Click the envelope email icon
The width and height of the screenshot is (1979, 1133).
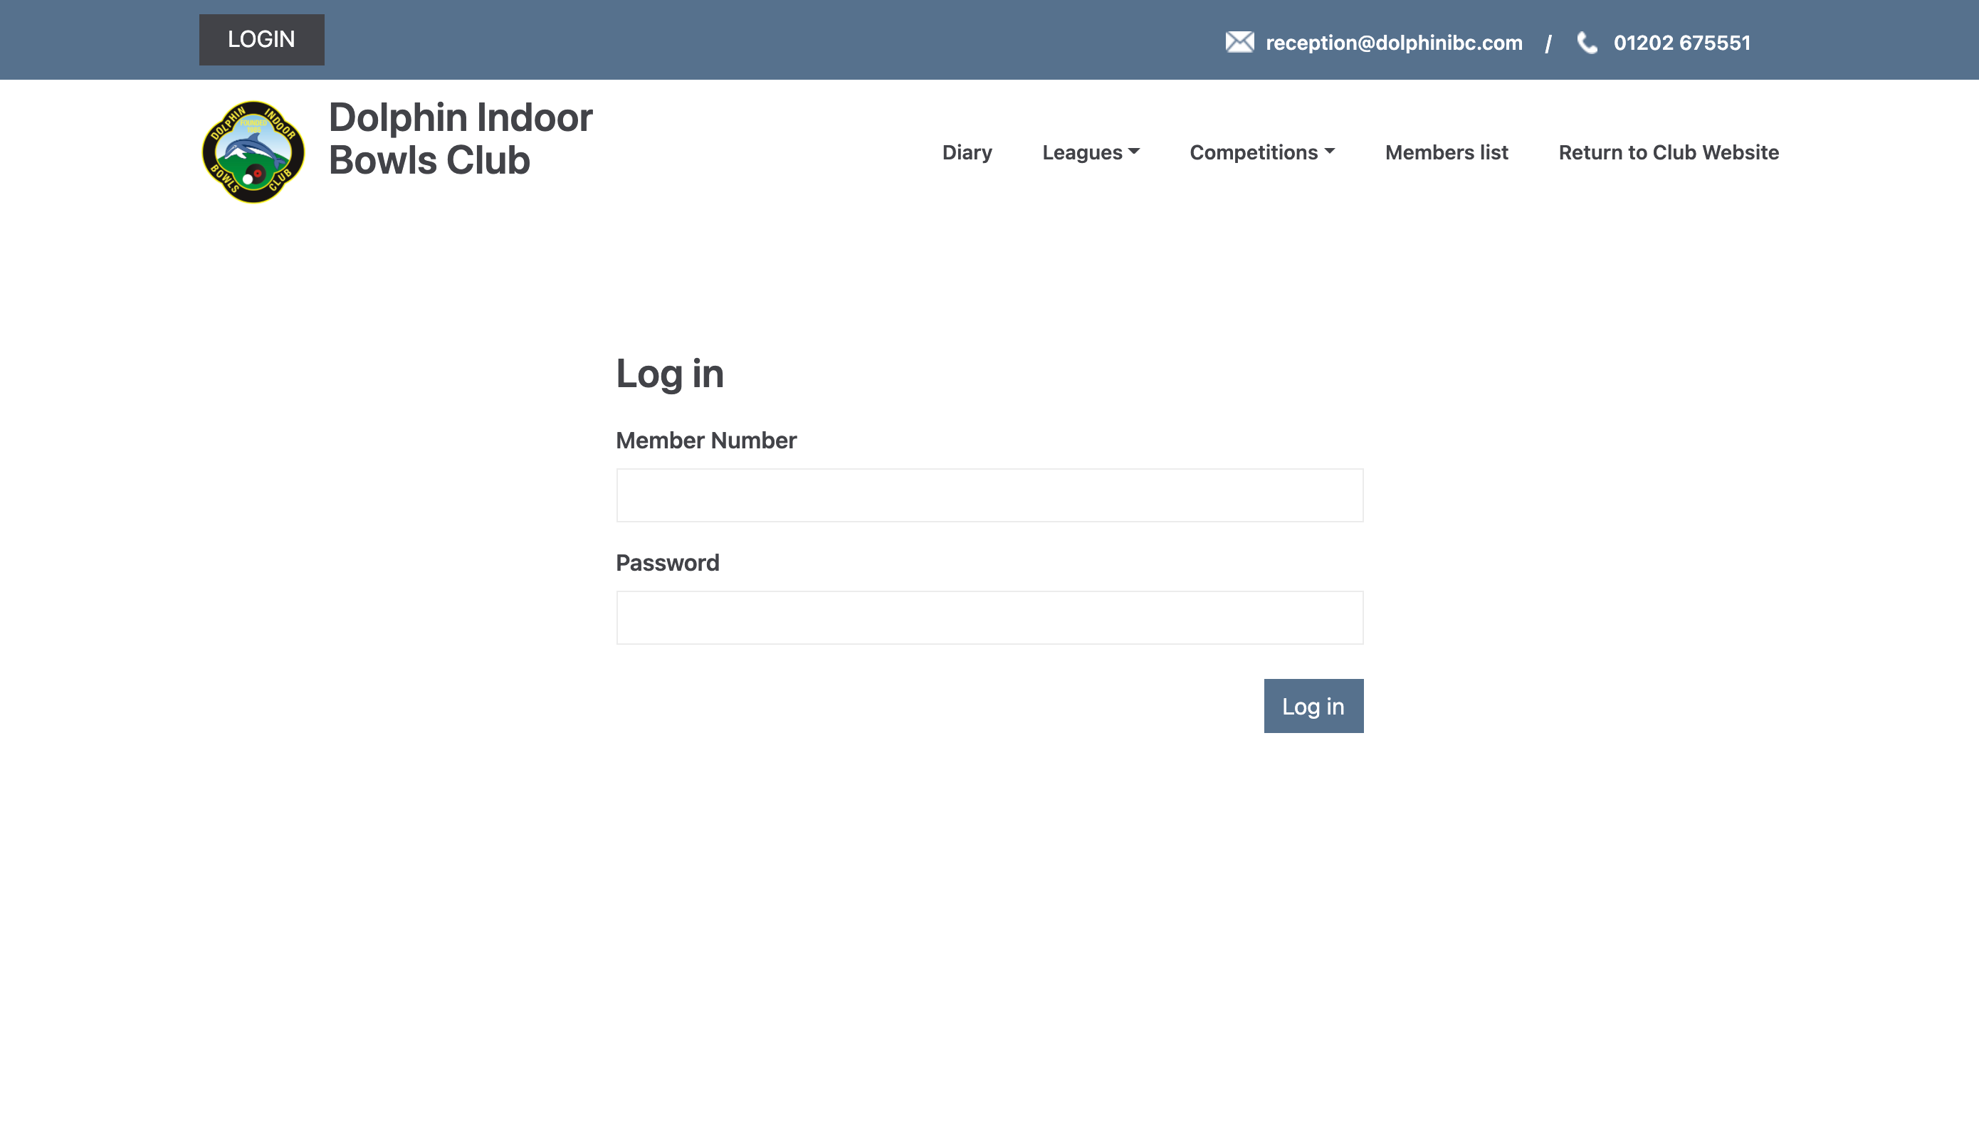pos(1239,42)
